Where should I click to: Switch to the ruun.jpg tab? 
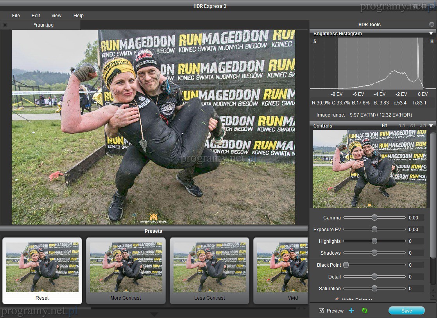pyautogui.click(x=44, y=25)
